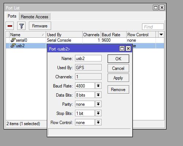Sort by the Baud Rate column header

coord(113,35)
